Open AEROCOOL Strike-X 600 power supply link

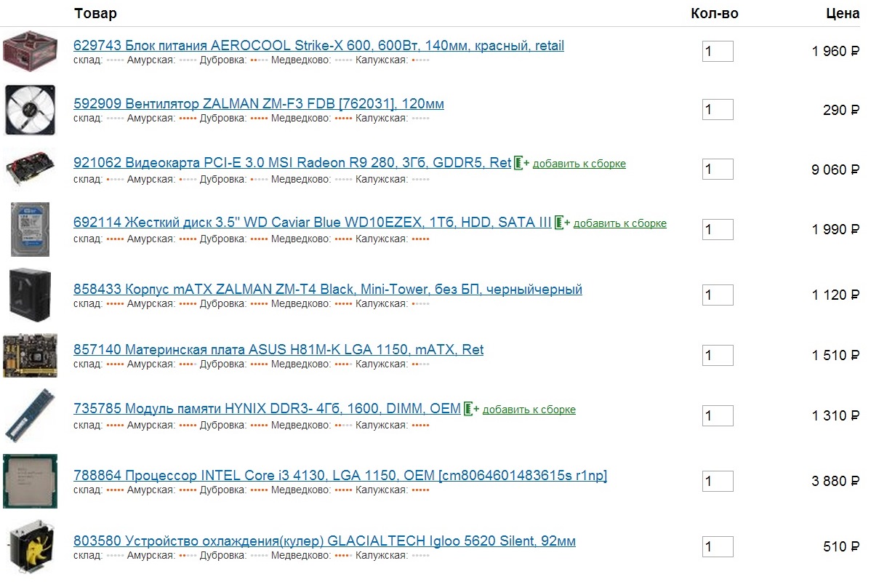pyautogui.click(x=318, y=46)
